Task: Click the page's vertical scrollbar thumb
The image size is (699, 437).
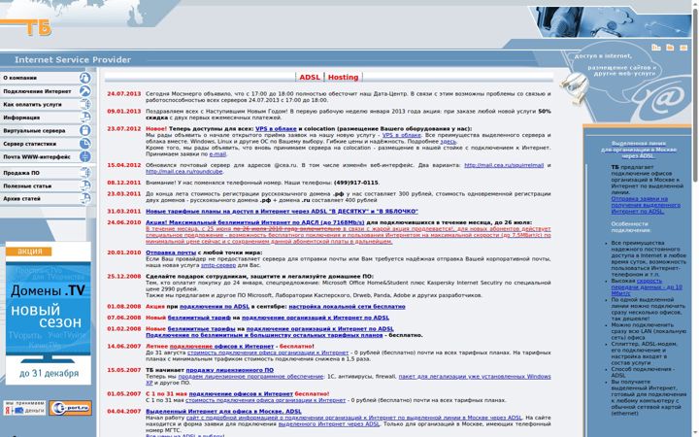Action: tap(695, 93)
